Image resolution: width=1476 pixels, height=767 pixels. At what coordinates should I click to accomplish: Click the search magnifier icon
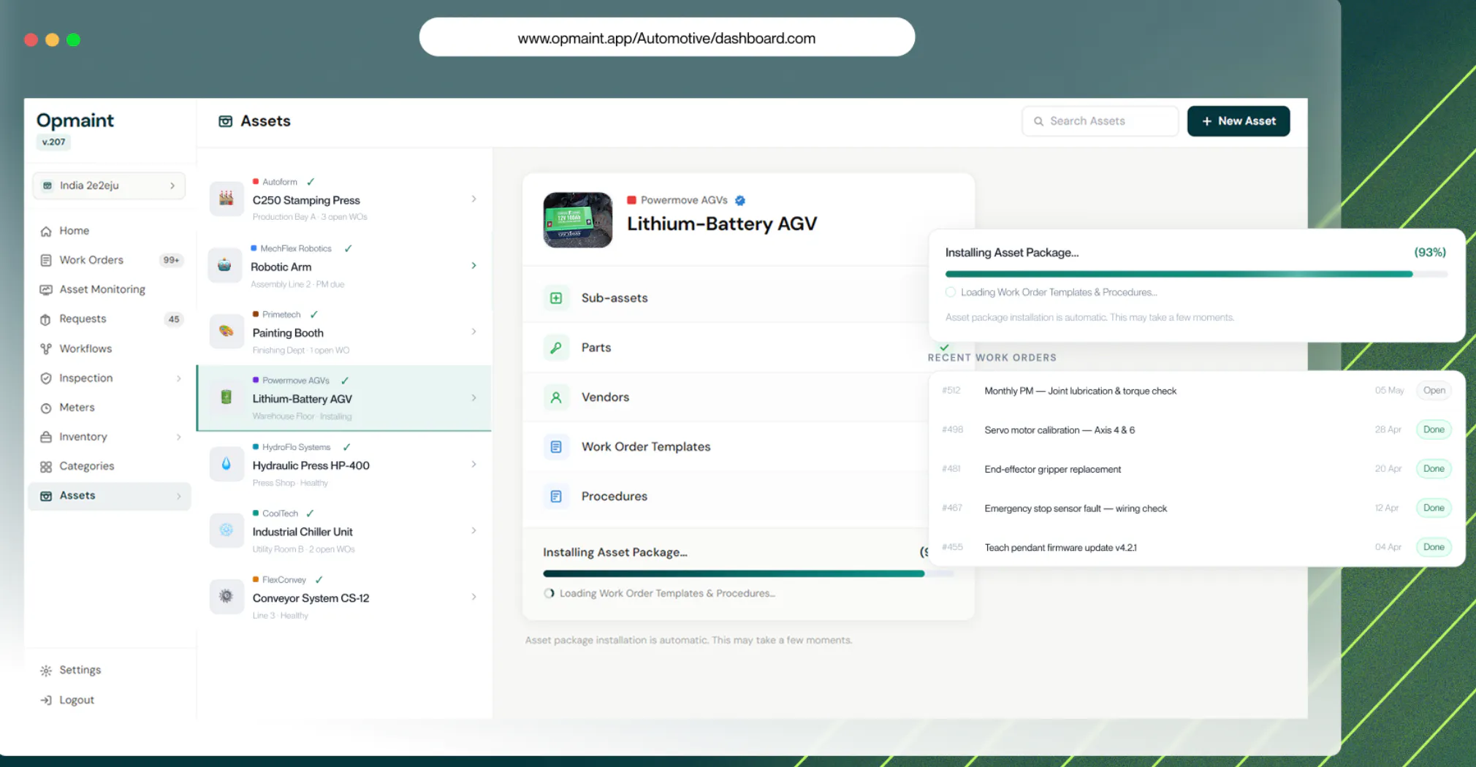pos(1038,121)
